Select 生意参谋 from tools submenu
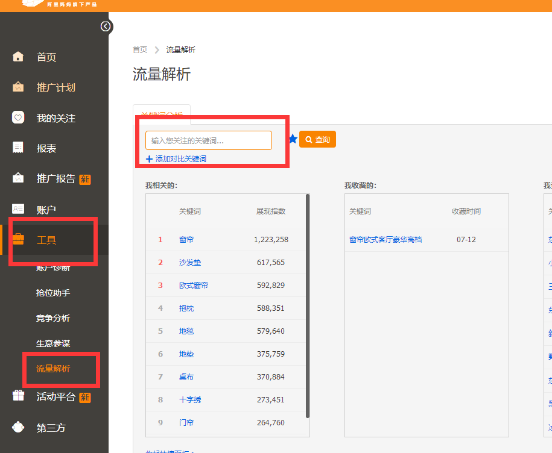 pyautogui.click(x=53, y=343)
